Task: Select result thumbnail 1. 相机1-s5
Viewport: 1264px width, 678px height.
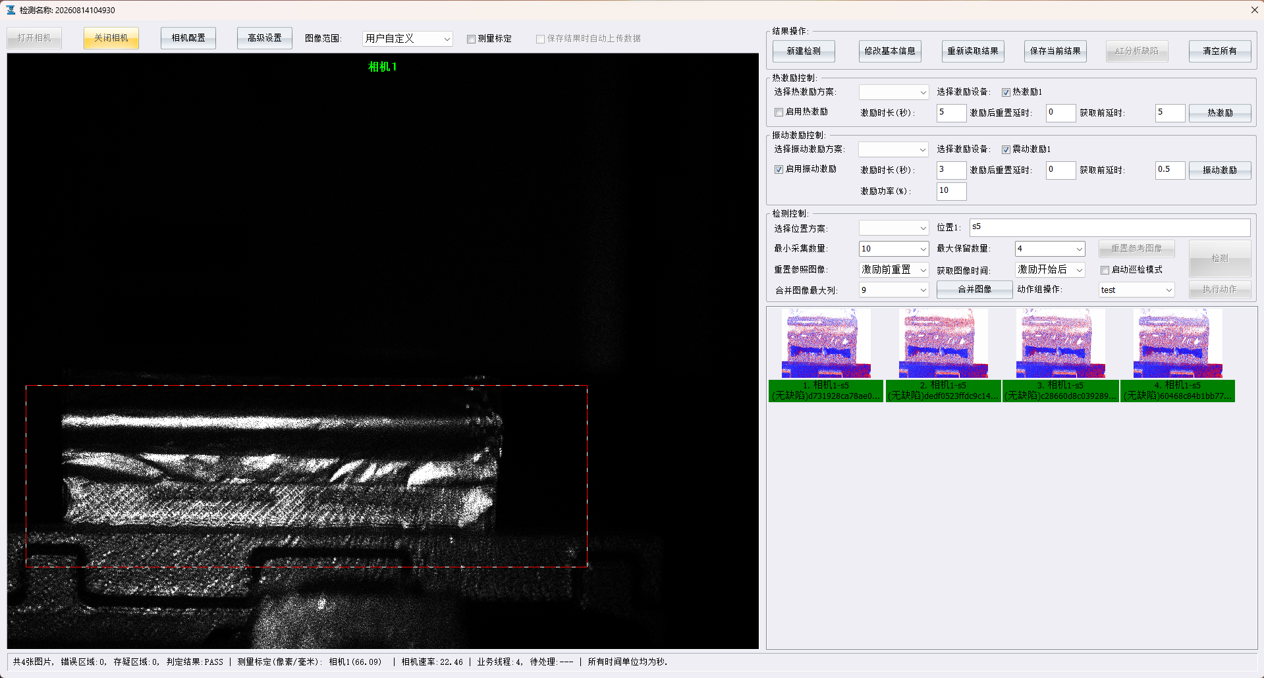Action: (826, 355)
